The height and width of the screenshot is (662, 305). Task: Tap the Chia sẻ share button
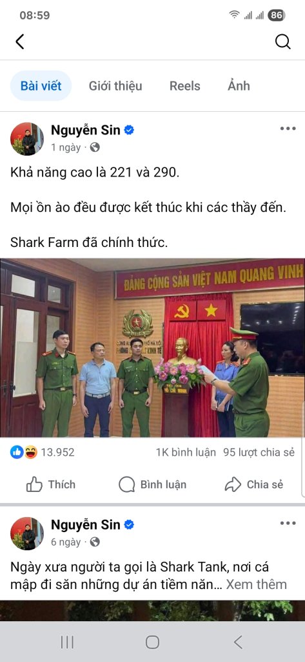[x=254, y=484]
